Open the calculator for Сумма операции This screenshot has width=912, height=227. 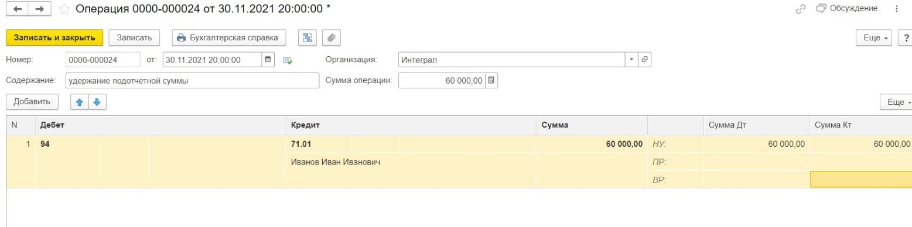[491, 80]
